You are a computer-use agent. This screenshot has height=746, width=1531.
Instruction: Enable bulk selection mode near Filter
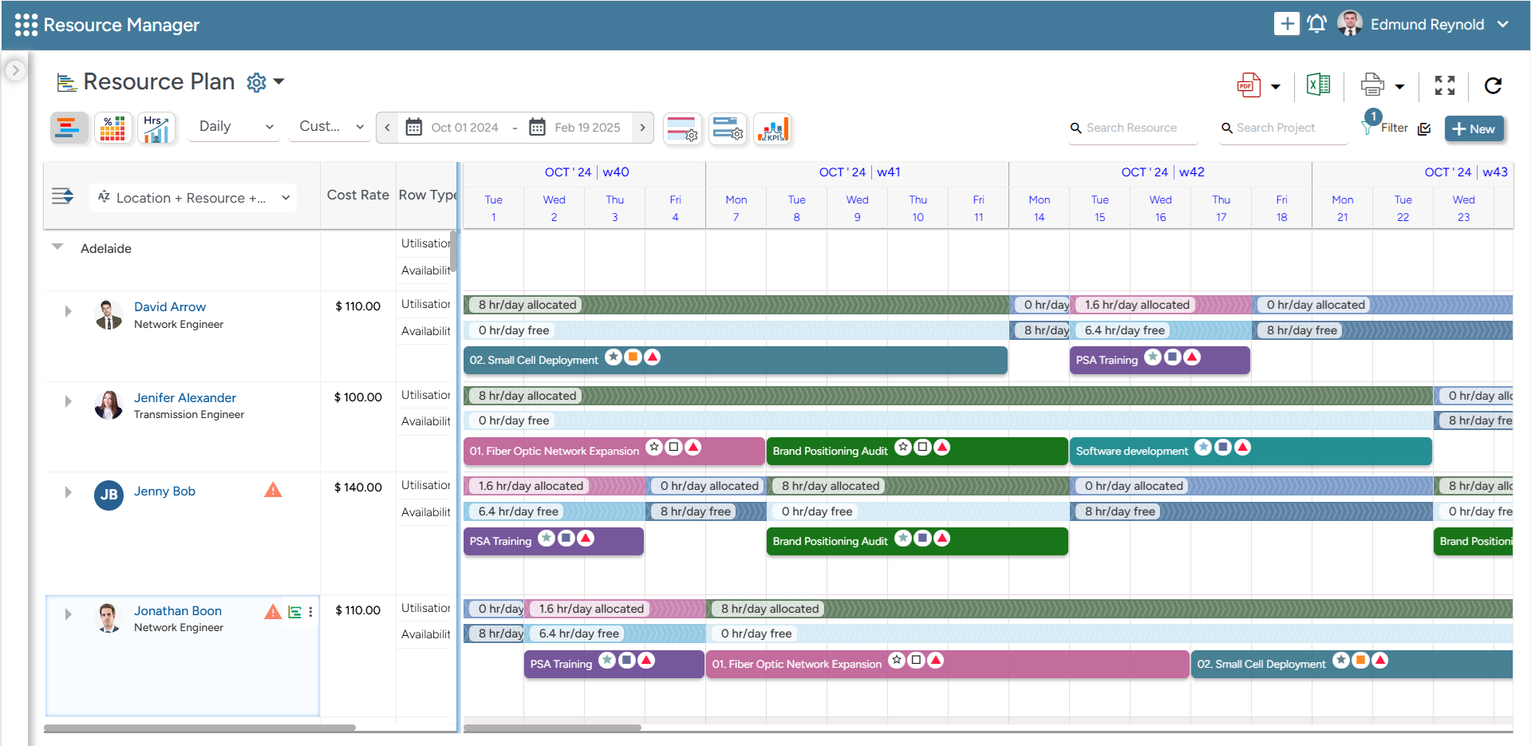coord(1425,128)
